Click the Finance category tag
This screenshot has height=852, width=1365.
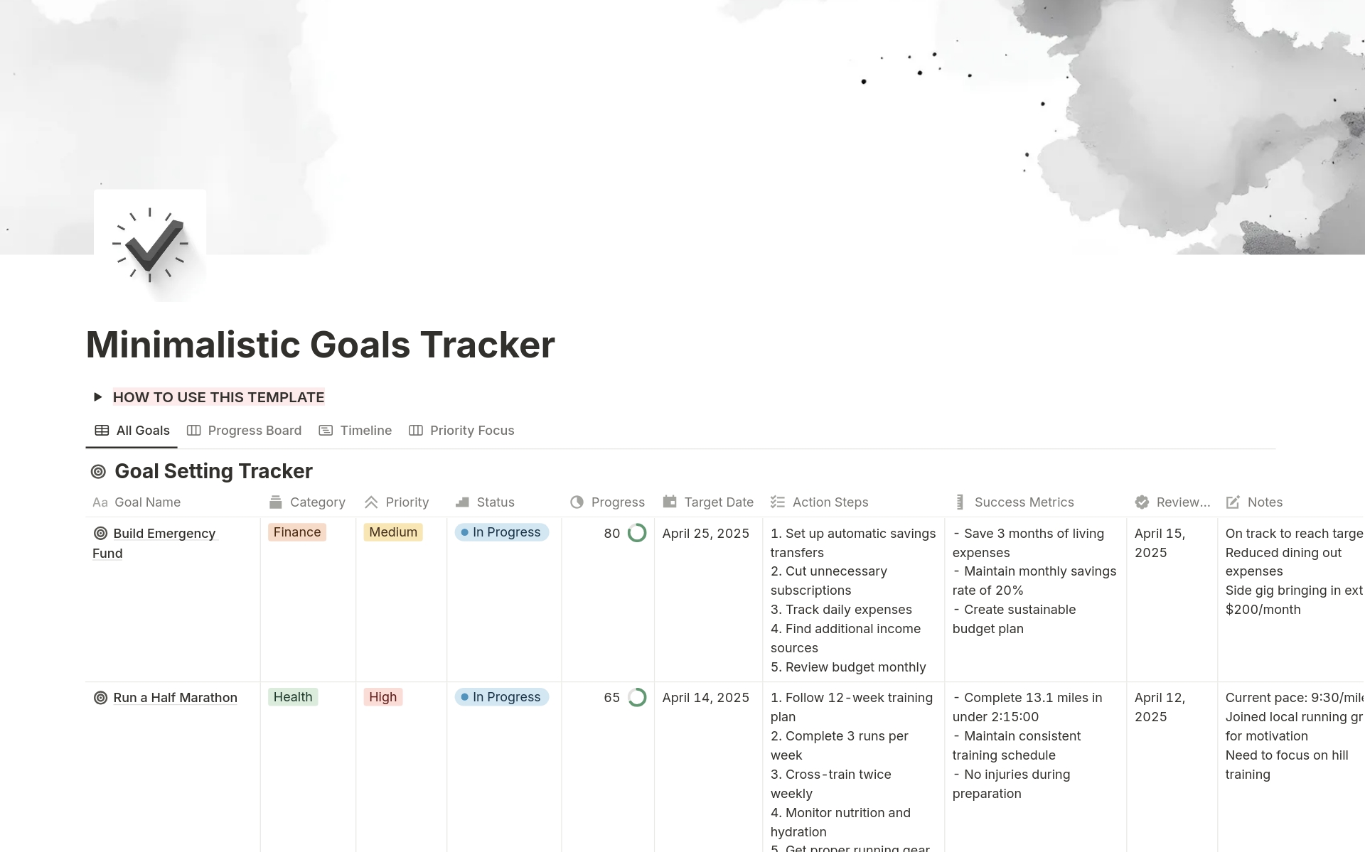click(x=297, y=532)
